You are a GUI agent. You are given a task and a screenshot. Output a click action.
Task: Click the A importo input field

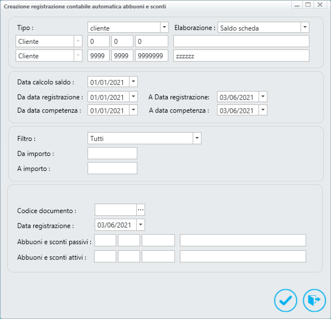pyautogui.click(x=112, y=168)
